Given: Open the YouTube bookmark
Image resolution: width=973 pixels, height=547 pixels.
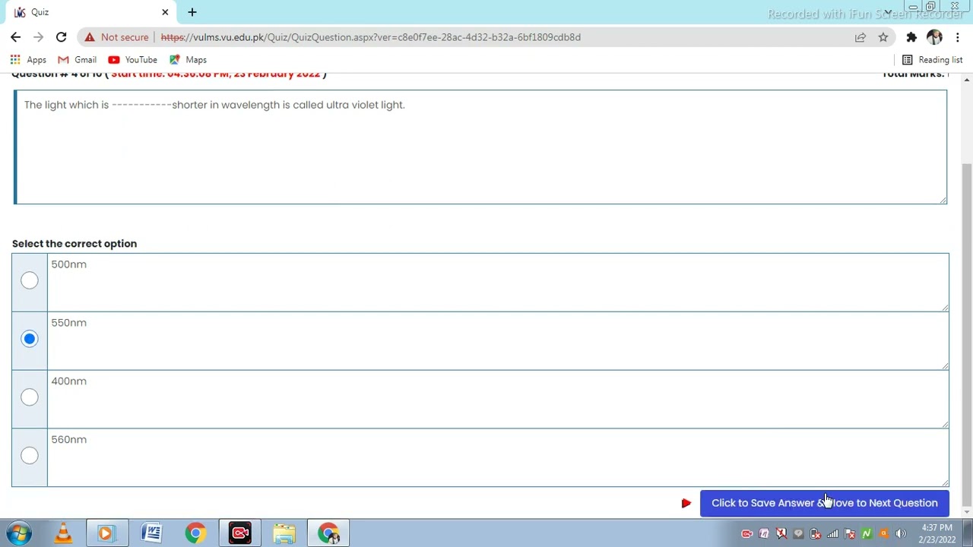Looking at the screenshot, I should click(132, 60).
